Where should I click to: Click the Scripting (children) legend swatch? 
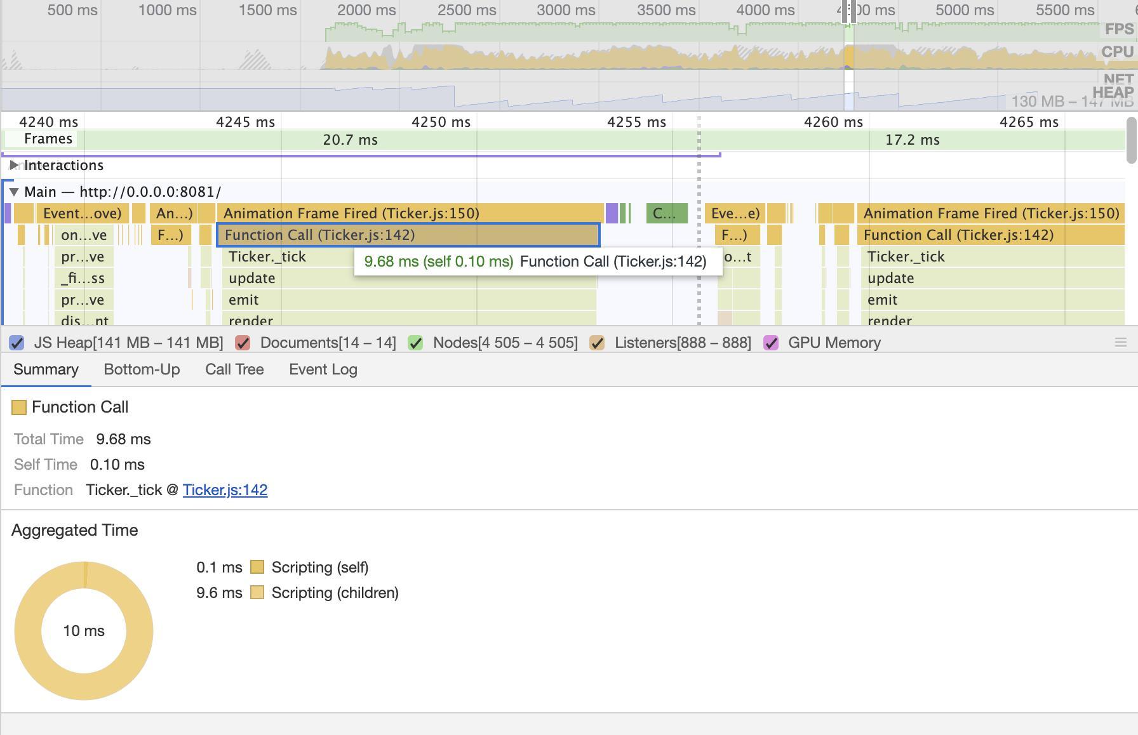[257, 592]
